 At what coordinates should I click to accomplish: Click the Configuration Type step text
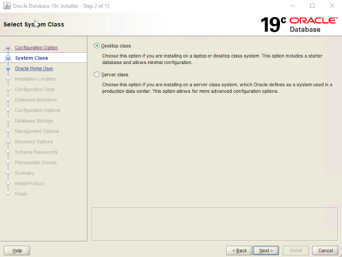(x=35, y=90)
